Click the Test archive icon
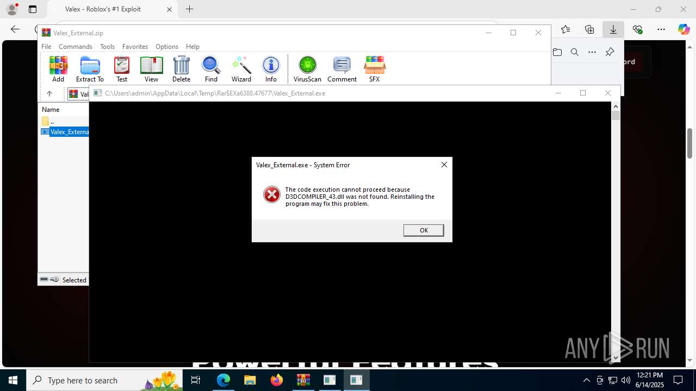The image size is (696, 391). click(x=122, y=69)
